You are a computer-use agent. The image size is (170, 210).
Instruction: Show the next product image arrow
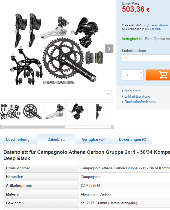point(109,49)
